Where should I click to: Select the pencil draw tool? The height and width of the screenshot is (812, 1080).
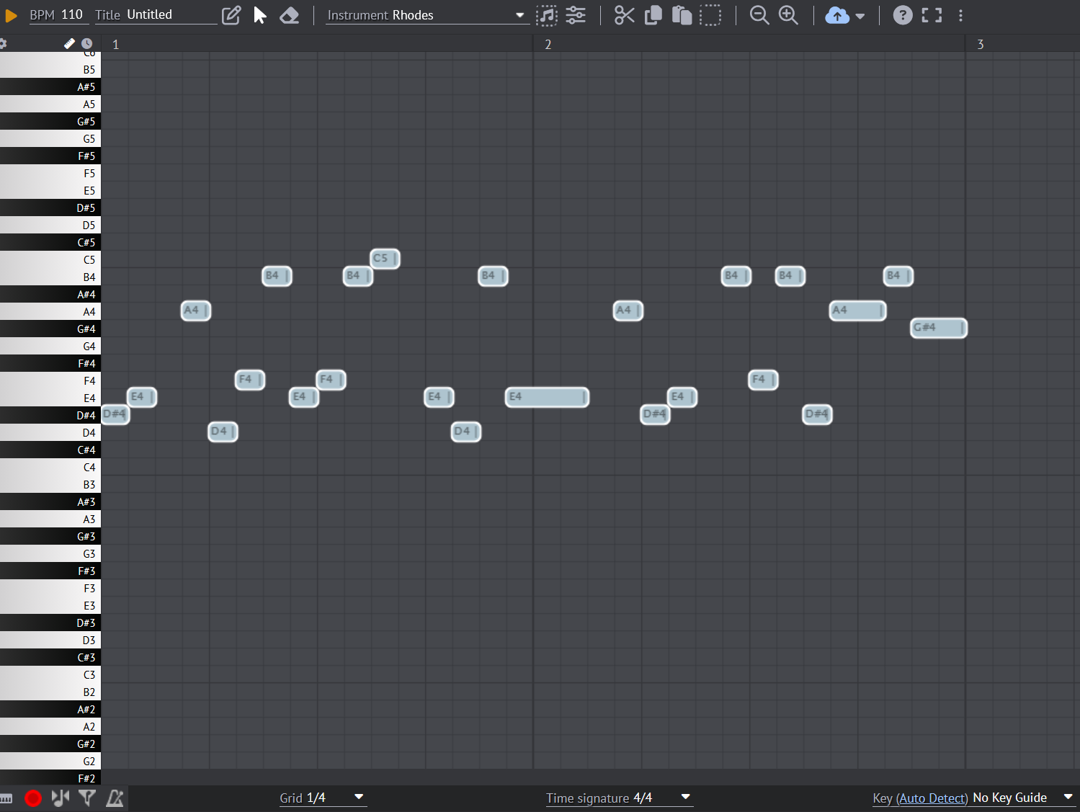(x=231, y=15)
